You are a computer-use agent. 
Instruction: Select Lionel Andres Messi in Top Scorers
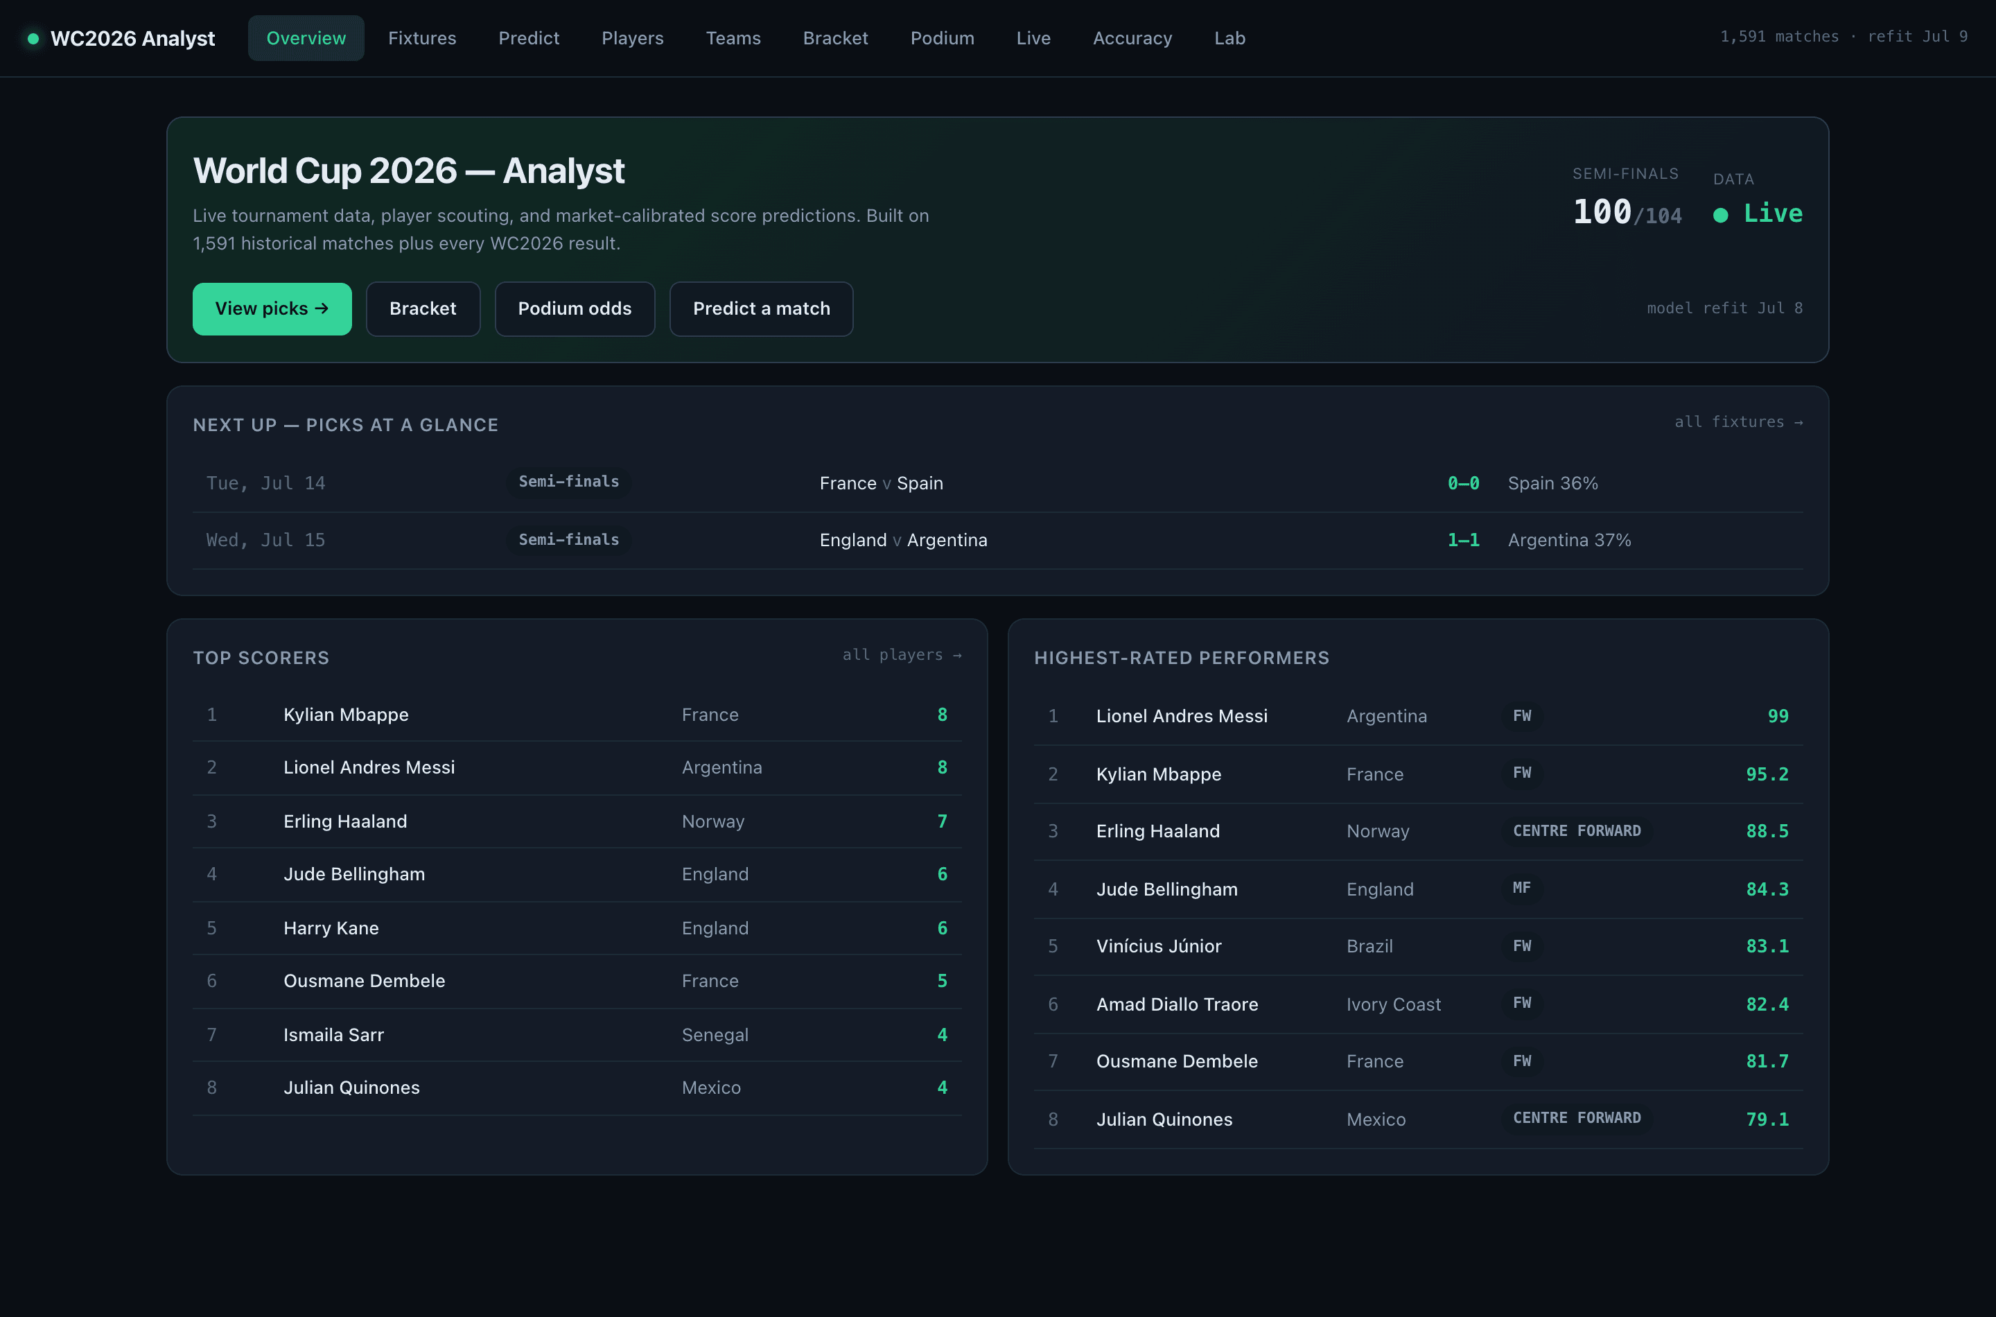pos(577,768)
